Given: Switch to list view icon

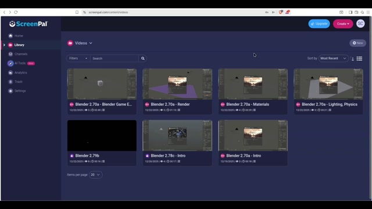Looking at the screenshot, I should click(359, 59).
